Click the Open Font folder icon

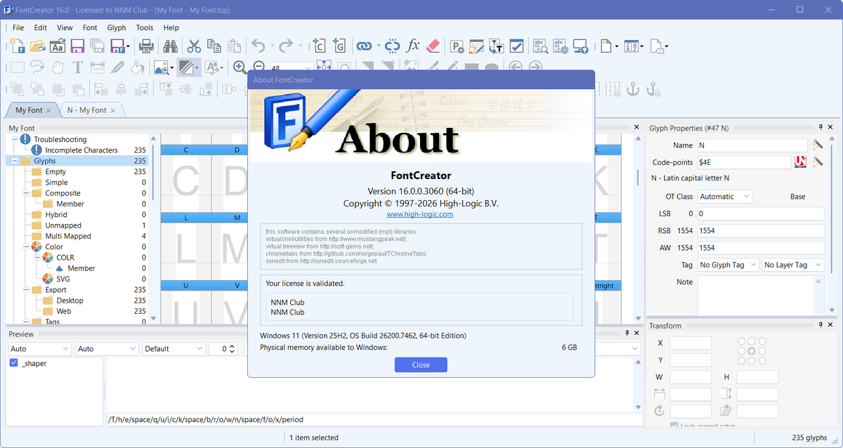(x=38, y=46)
